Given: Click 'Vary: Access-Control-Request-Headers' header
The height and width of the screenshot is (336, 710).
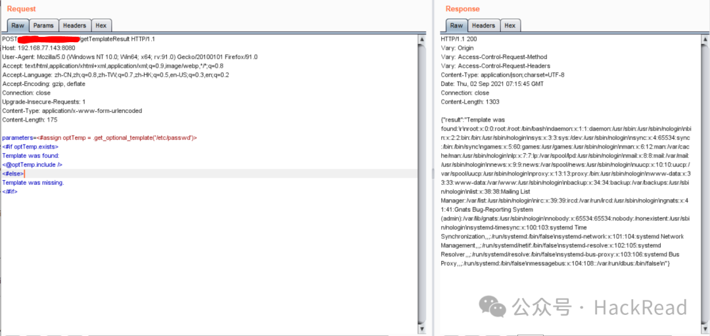Looking at the screenshot, I should tap(495, 66).
